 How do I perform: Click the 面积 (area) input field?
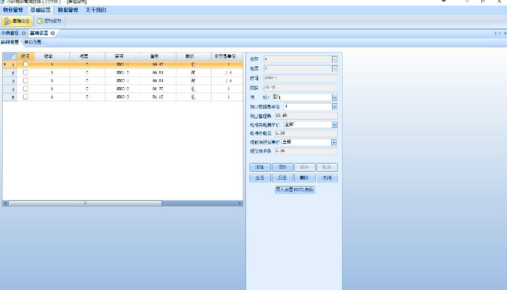click(x=300, y=88)
